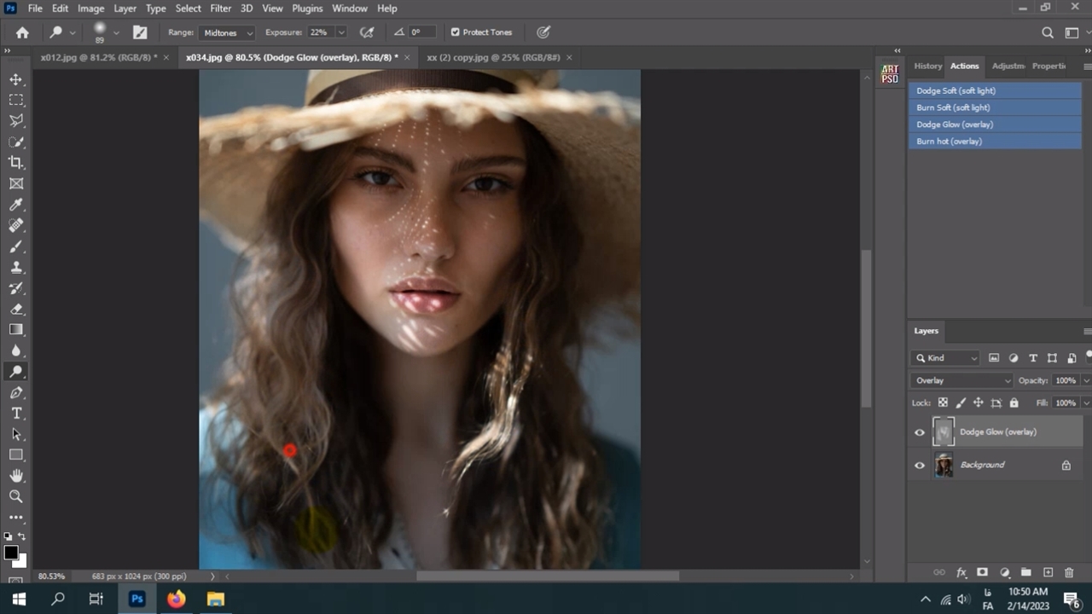Uncheck the Protect Tones checkbox
1092x614 pixels.
(x=455, y=32)
